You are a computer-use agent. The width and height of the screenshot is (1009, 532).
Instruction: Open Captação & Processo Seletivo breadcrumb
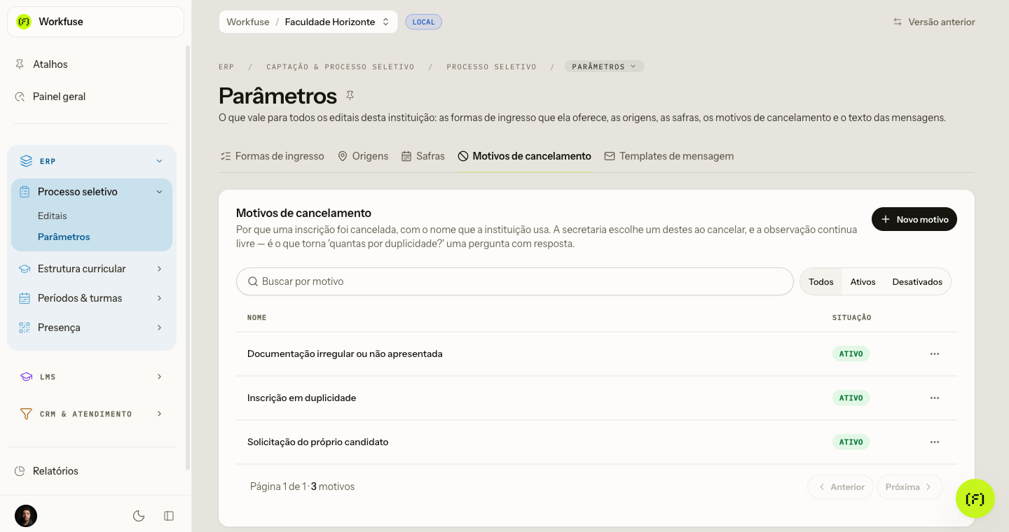coord(341,66)
